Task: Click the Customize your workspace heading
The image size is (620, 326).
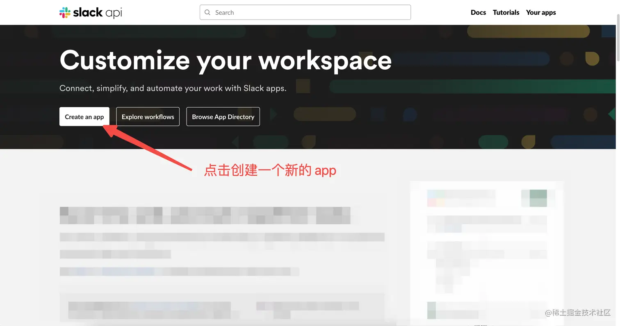Action: pos(226,61)
